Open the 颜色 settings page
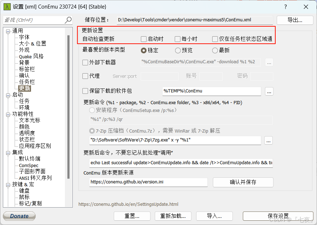This screenshot has height=225, width=317. point(24,127)
